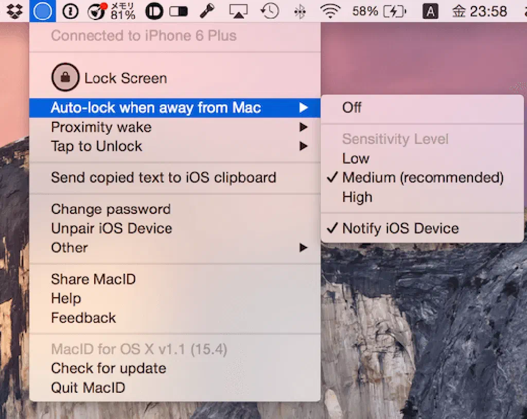This screenshot has width=527, height=419.
Task: Open the flashlight icon in menu bar
Action: (207, 11)
